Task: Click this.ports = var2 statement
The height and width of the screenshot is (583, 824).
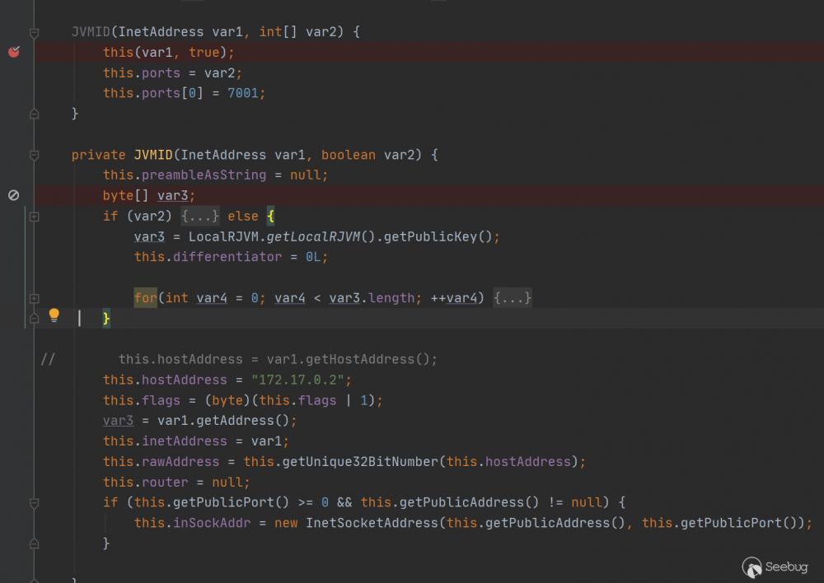Action: 172,72
